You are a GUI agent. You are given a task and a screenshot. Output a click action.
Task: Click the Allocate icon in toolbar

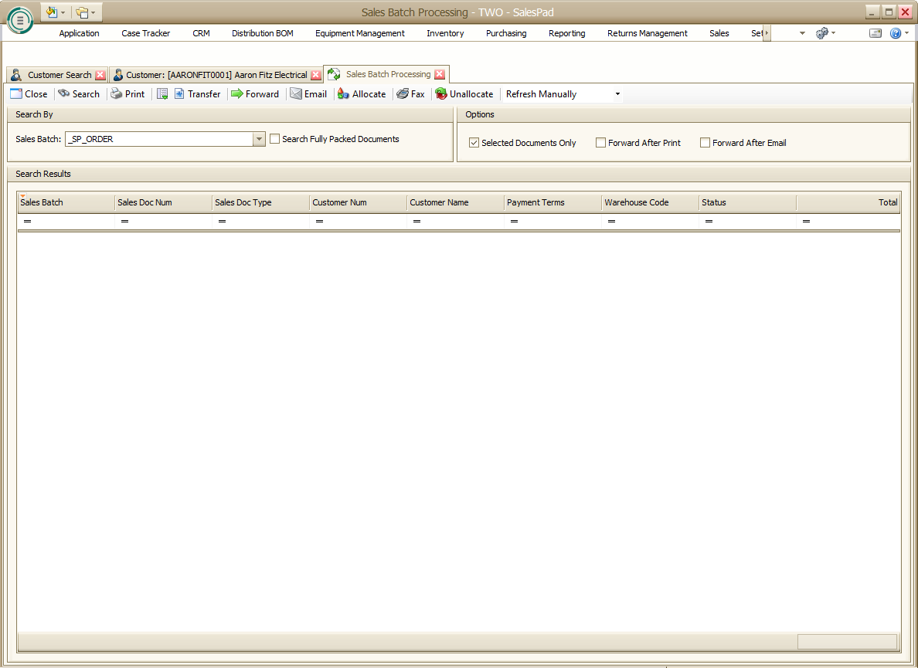pyautogui.click(x=343, y=94)
